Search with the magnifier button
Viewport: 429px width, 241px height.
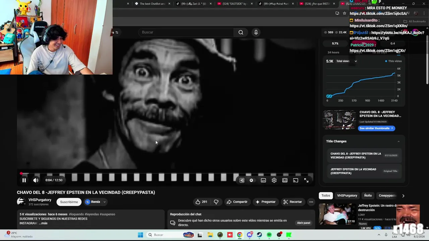pyautogui.click(x=241, y=32)
